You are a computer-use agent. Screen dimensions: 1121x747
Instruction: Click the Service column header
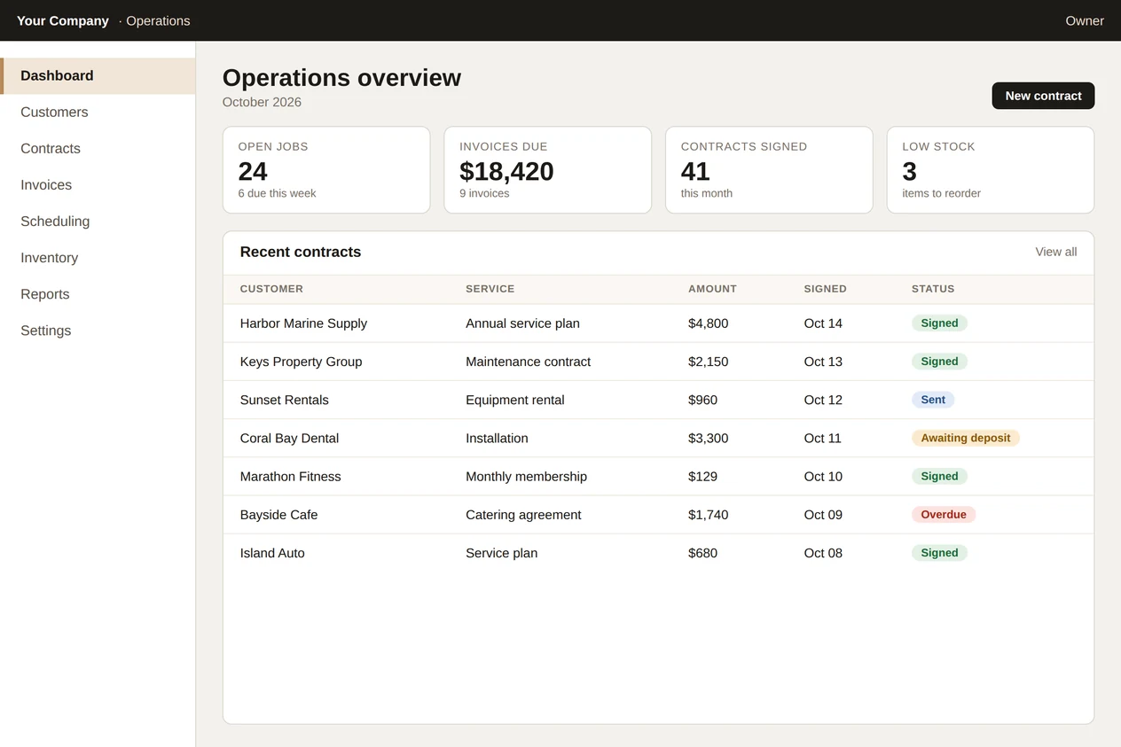click(490, 289)
